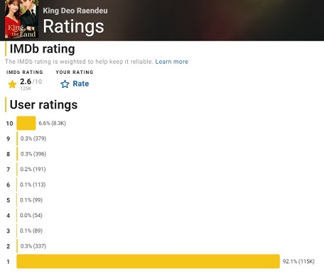The image size is (324, 274).
Task: Click the 6.6% (8.3K) label for rating 10
Action: (x=53, y=123)
